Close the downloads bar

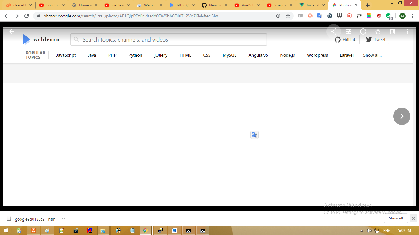(413, 218)
